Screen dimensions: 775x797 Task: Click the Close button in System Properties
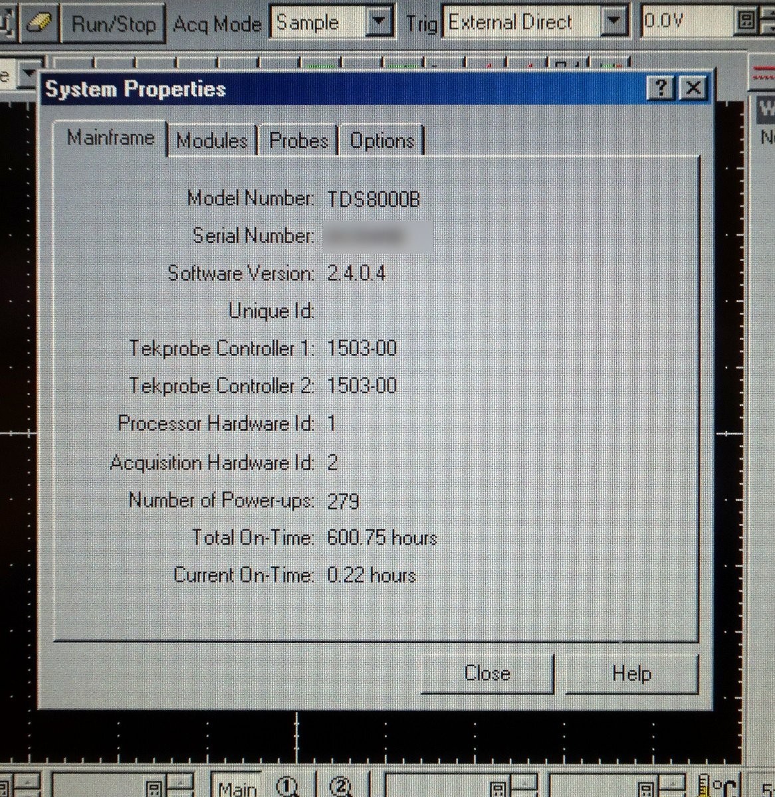point(487,673)
